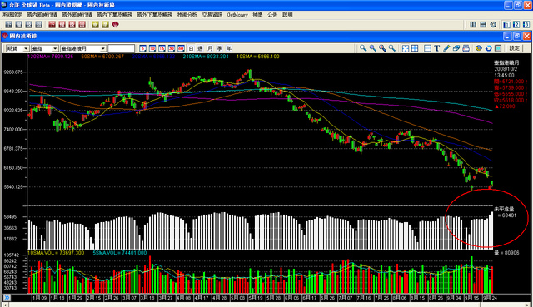Click the second yellow icon in the main toolbar
The width and height of the screenshot is (533, 307).
coord(106,24)
